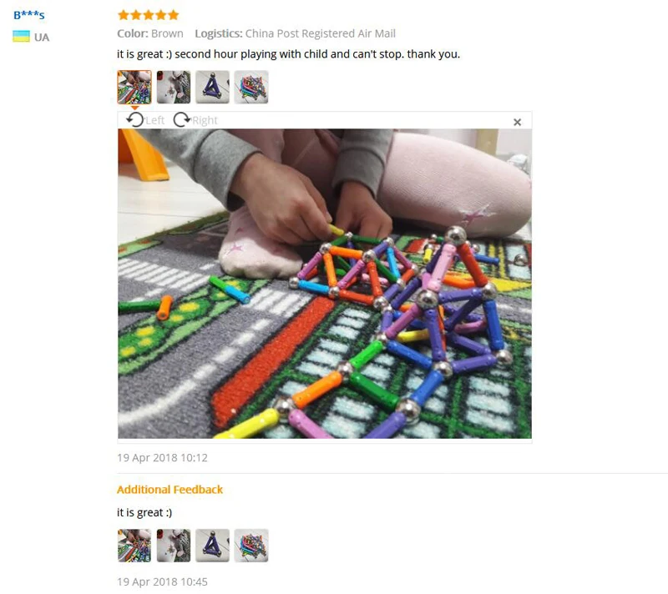Open first review thumbnail with playmat
The image size is (668, 594).
[x=134, y=88]
